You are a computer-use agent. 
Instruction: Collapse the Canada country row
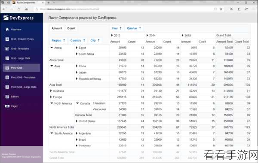(77, 103)
